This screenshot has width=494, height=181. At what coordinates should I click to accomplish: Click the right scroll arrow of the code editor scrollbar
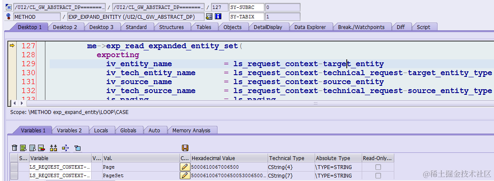(x=21, y=103)
